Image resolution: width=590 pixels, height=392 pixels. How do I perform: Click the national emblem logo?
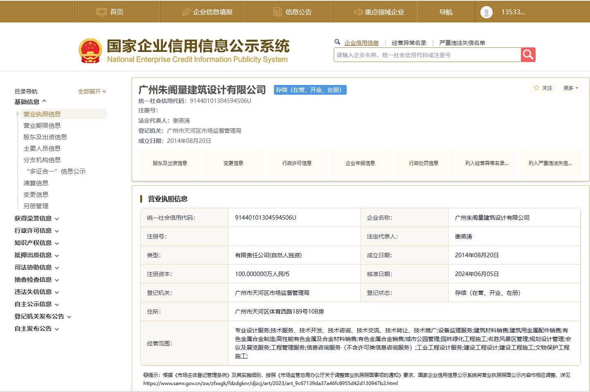[x=90, y=51]
